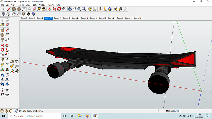The height and width of the screenshot is (119, 212).
Task: Open the Tools menu
Action: pyautogui.click(x=34, y=5)
